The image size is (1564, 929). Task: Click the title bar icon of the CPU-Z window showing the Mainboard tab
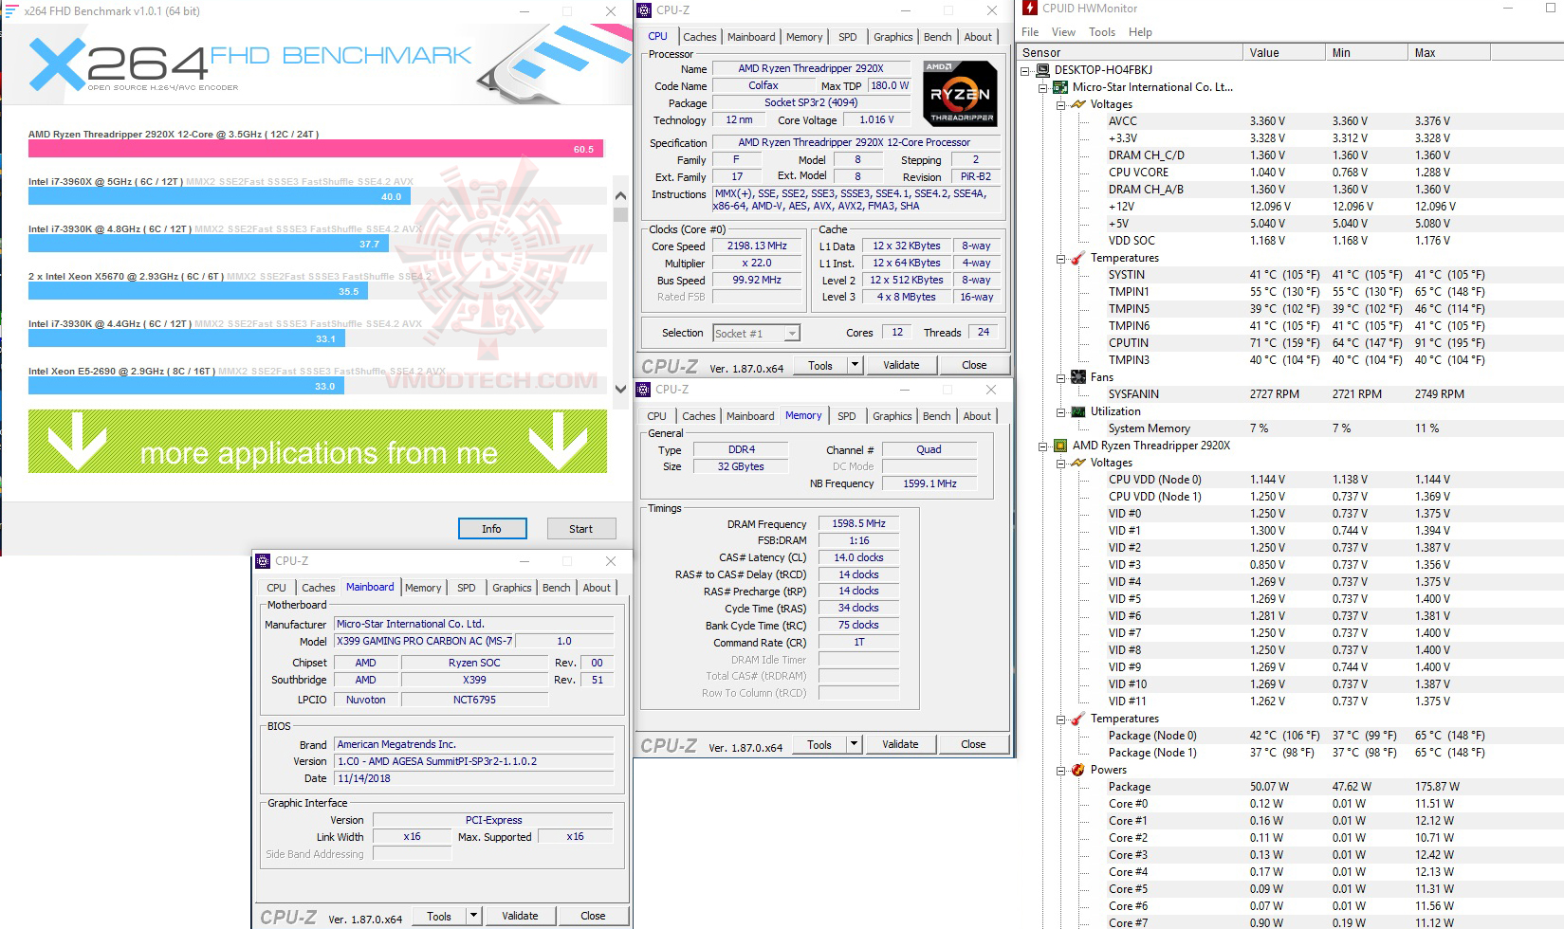264,561
